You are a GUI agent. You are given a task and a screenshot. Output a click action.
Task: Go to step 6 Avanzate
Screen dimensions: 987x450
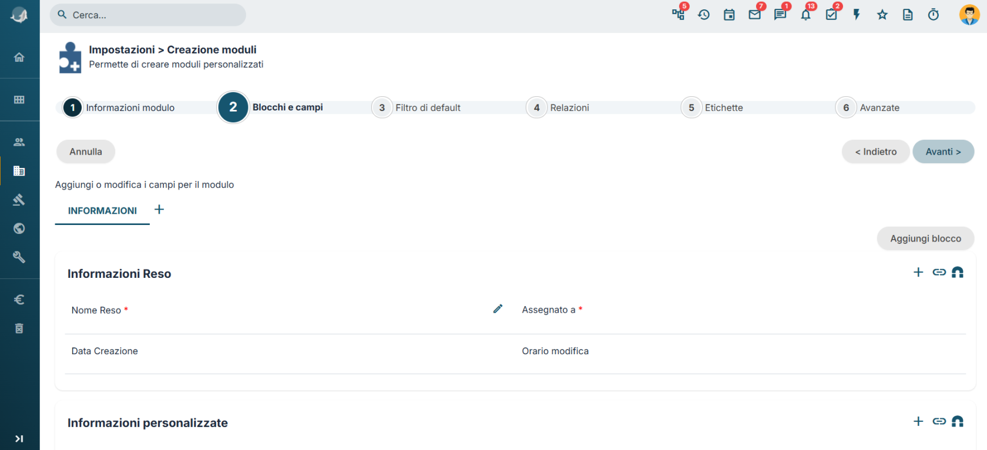[x=868, y=108]
